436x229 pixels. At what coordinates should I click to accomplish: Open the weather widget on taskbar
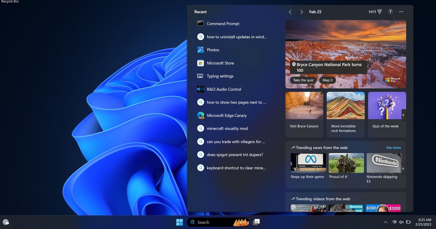pos(6,222)
